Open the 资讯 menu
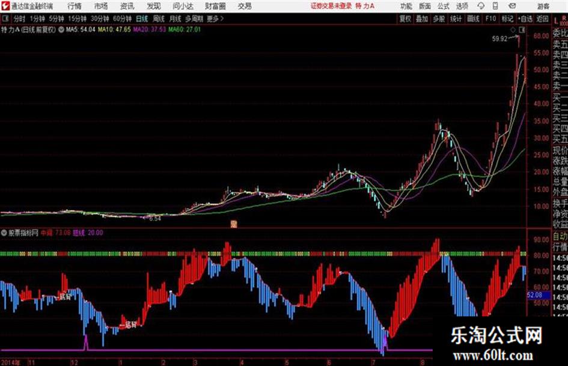568x366 pixels. coord(127,6)
